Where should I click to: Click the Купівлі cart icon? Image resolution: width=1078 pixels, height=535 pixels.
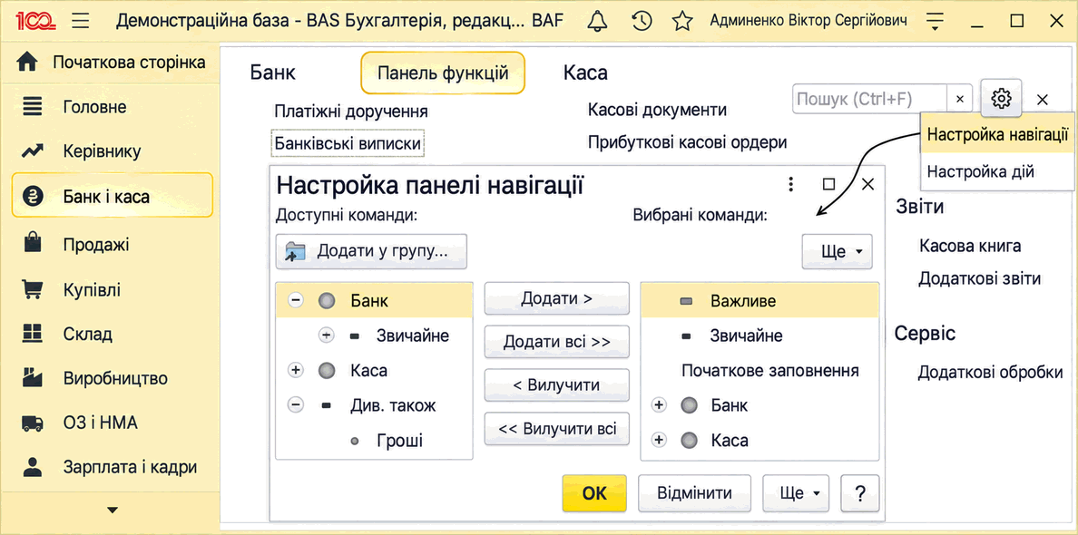pyautogui.click(x=33, y=289)
